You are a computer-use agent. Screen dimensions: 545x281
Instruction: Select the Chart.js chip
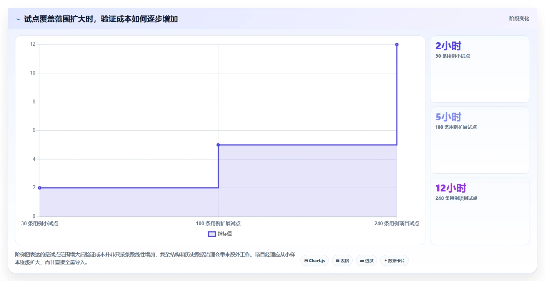tap(314, 261)
